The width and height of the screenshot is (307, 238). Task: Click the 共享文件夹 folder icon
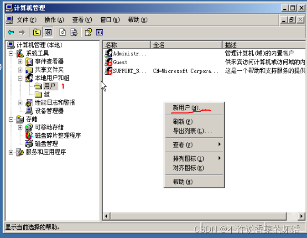click(29, 70)
